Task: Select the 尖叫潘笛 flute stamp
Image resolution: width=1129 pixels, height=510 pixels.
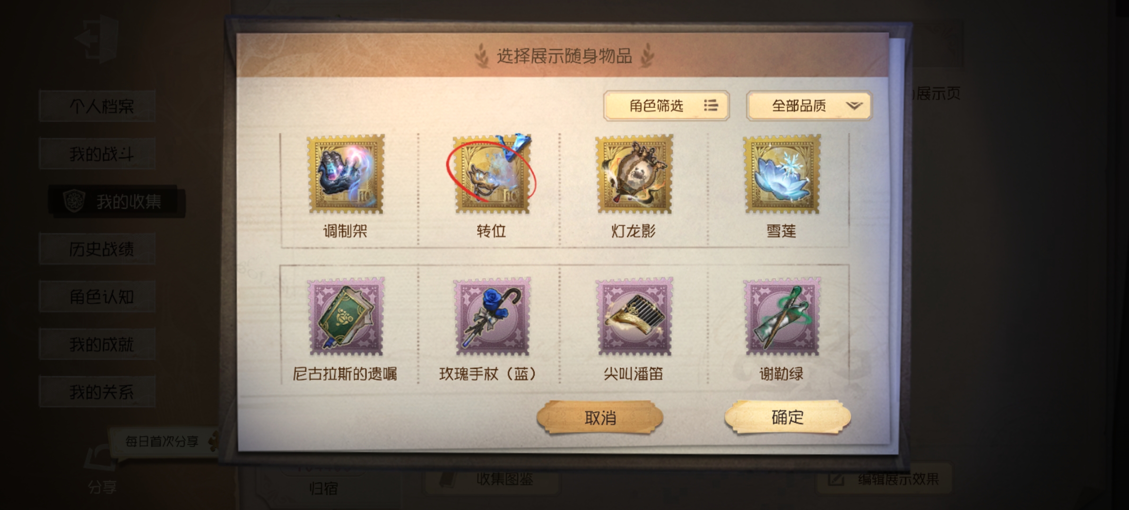Action: (x=634, y=316)
